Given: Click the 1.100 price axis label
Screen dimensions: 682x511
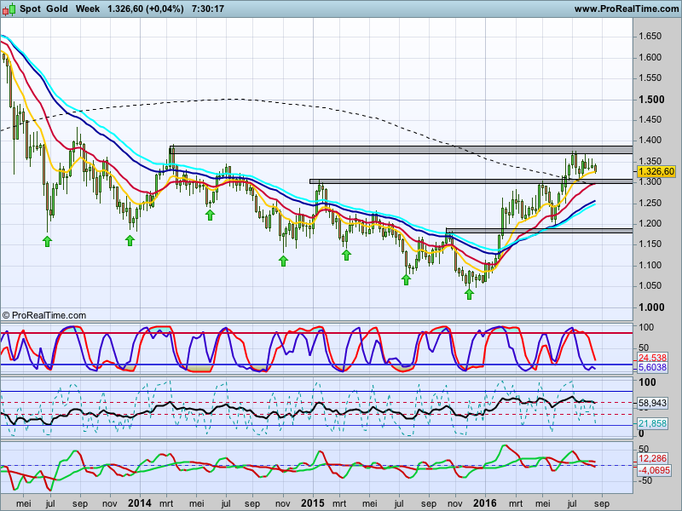Looking at the screenshot, I should pyautogui.click(x=650, y=265).
